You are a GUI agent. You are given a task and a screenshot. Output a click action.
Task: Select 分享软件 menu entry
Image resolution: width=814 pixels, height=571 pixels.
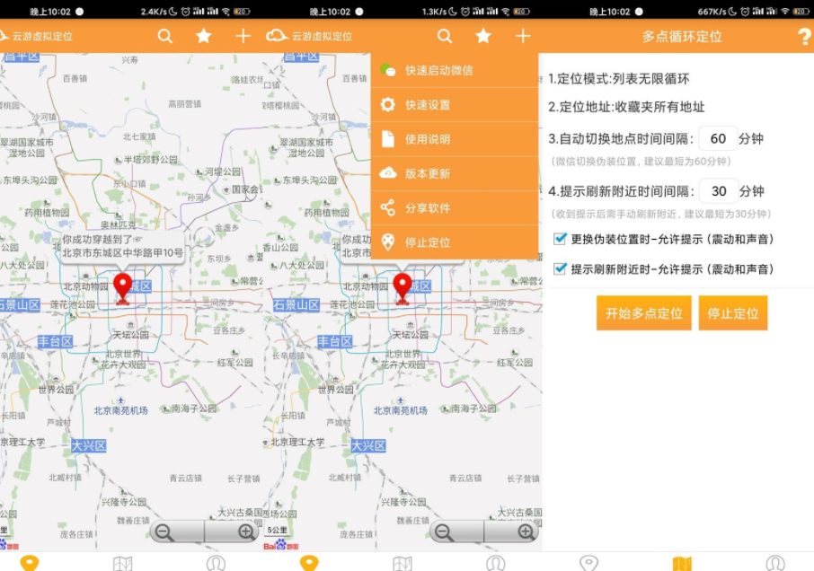(x=455, y=208)
